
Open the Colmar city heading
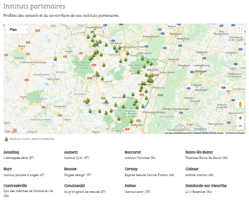[192, 169]
